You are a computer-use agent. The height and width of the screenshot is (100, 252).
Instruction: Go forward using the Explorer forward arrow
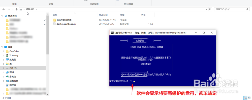(x=9, y=9)
